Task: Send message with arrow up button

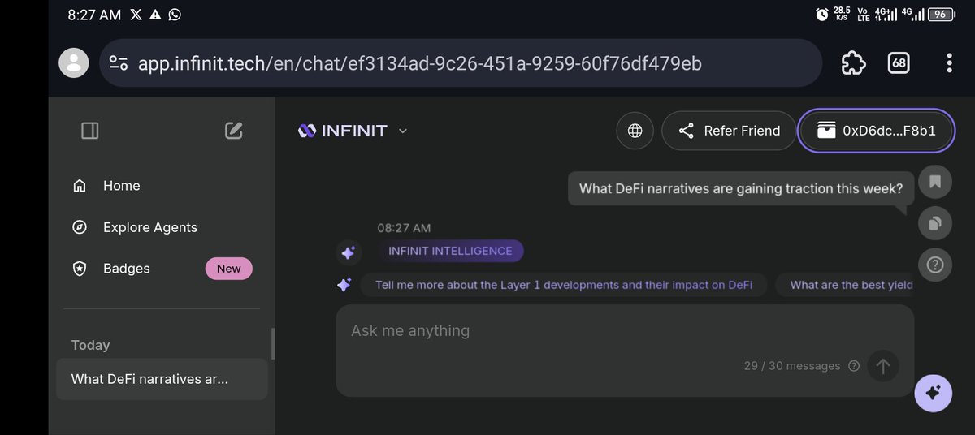Action: (x=883, y=366)
